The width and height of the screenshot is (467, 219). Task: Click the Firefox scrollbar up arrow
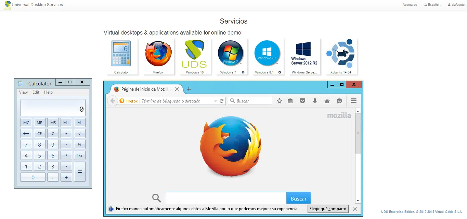(358, 111)
